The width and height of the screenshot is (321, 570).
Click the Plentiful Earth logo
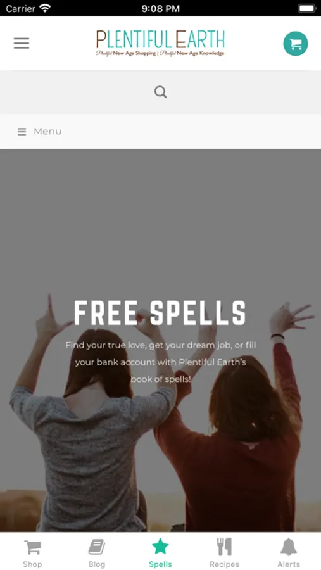[x=160, y=43]
